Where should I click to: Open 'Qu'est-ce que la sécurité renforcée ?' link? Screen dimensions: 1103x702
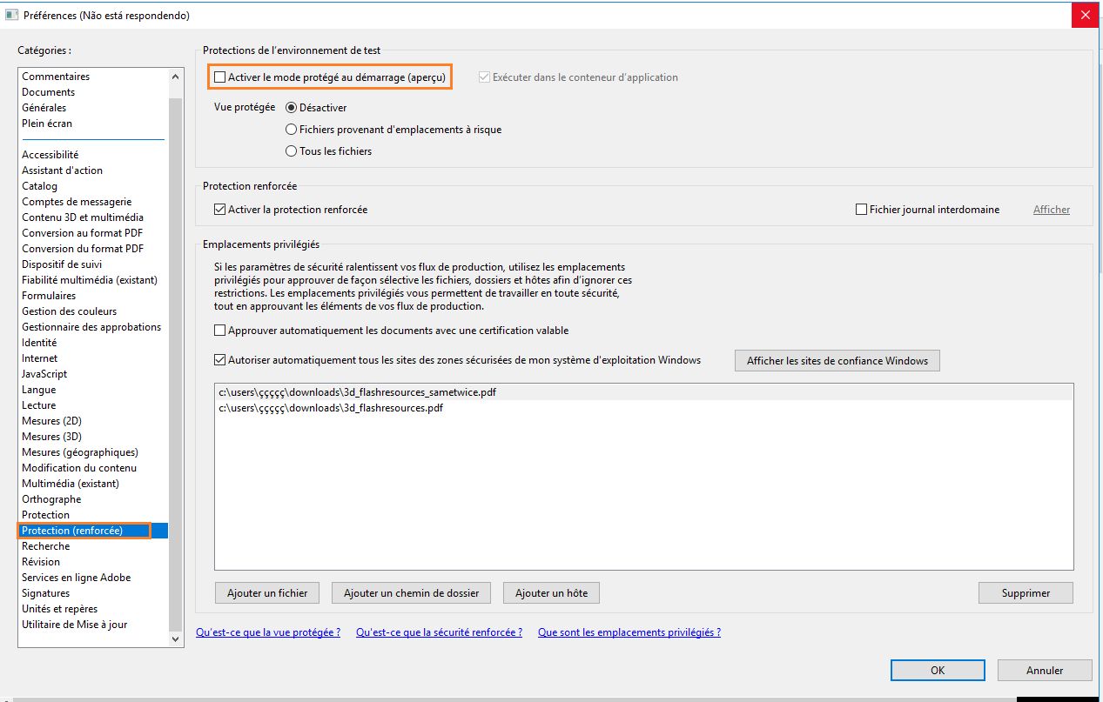[x=439, y=632]
